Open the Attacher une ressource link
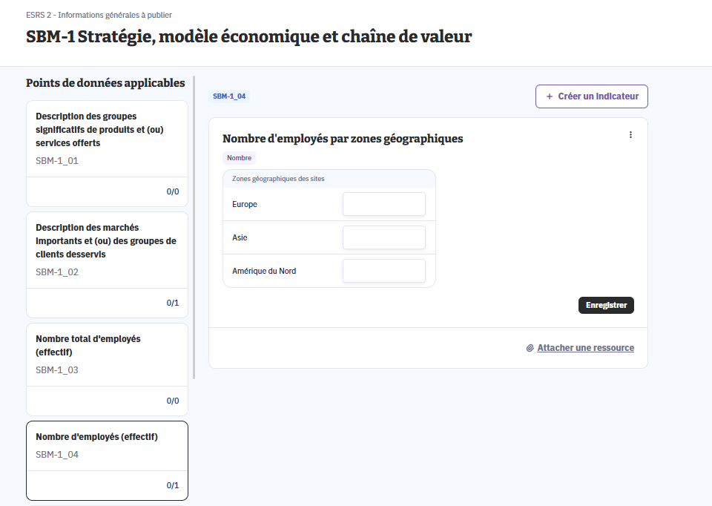 tap(585, 348)
